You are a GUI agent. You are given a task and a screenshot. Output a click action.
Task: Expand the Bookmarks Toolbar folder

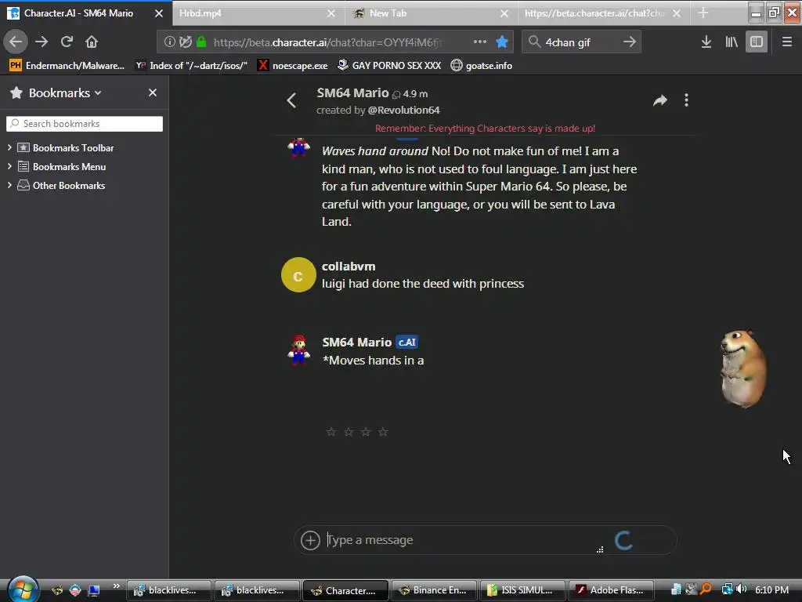[9, 147]
